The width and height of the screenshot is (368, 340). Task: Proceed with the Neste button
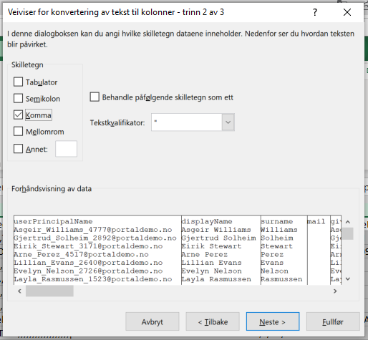click(273, 321)
